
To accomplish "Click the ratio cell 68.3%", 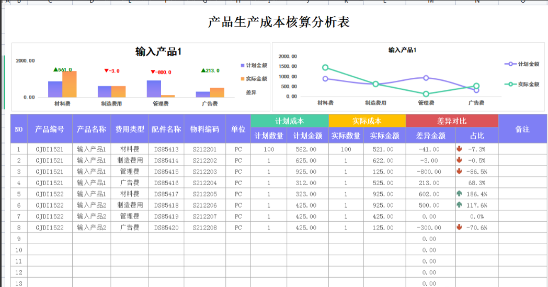I will point(477,183).
